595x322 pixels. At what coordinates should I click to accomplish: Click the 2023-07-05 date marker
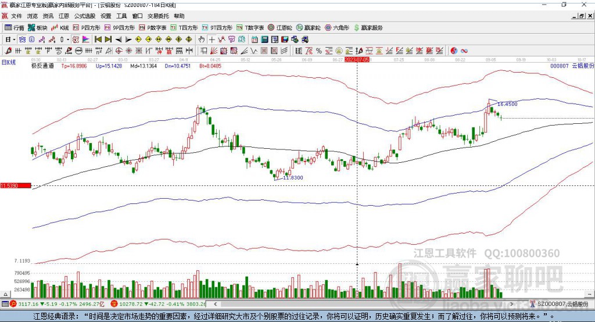point(357,60)
